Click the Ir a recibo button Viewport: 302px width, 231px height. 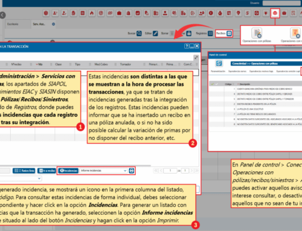(47, 171)
